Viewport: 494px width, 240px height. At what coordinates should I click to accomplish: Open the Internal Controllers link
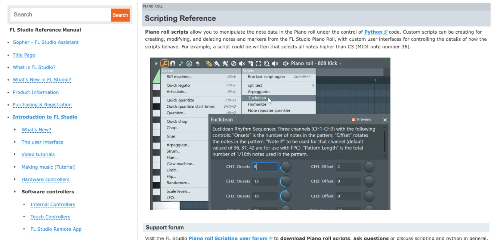coord(53,205)
